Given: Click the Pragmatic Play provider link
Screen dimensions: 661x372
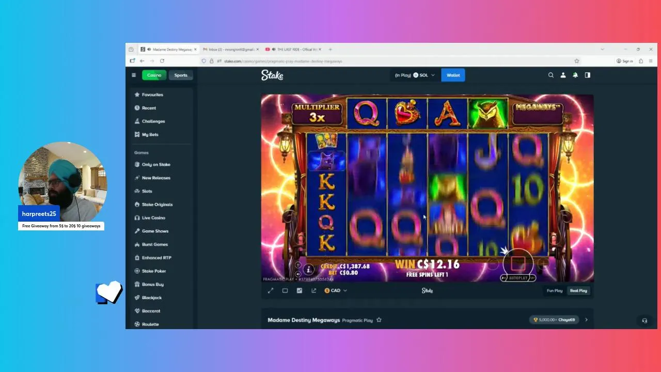Looking at the screenshot, I should click(357, 320).
